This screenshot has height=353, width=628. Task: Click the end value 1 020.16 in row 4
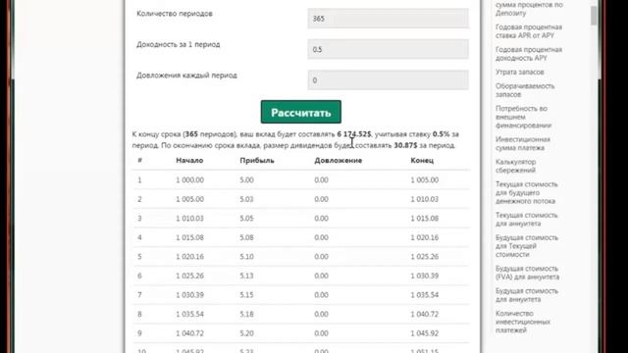(x=424, y=237)
